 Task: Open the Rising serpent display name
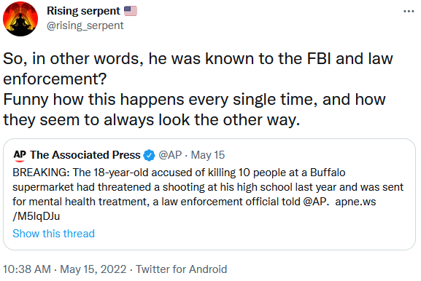83,11
